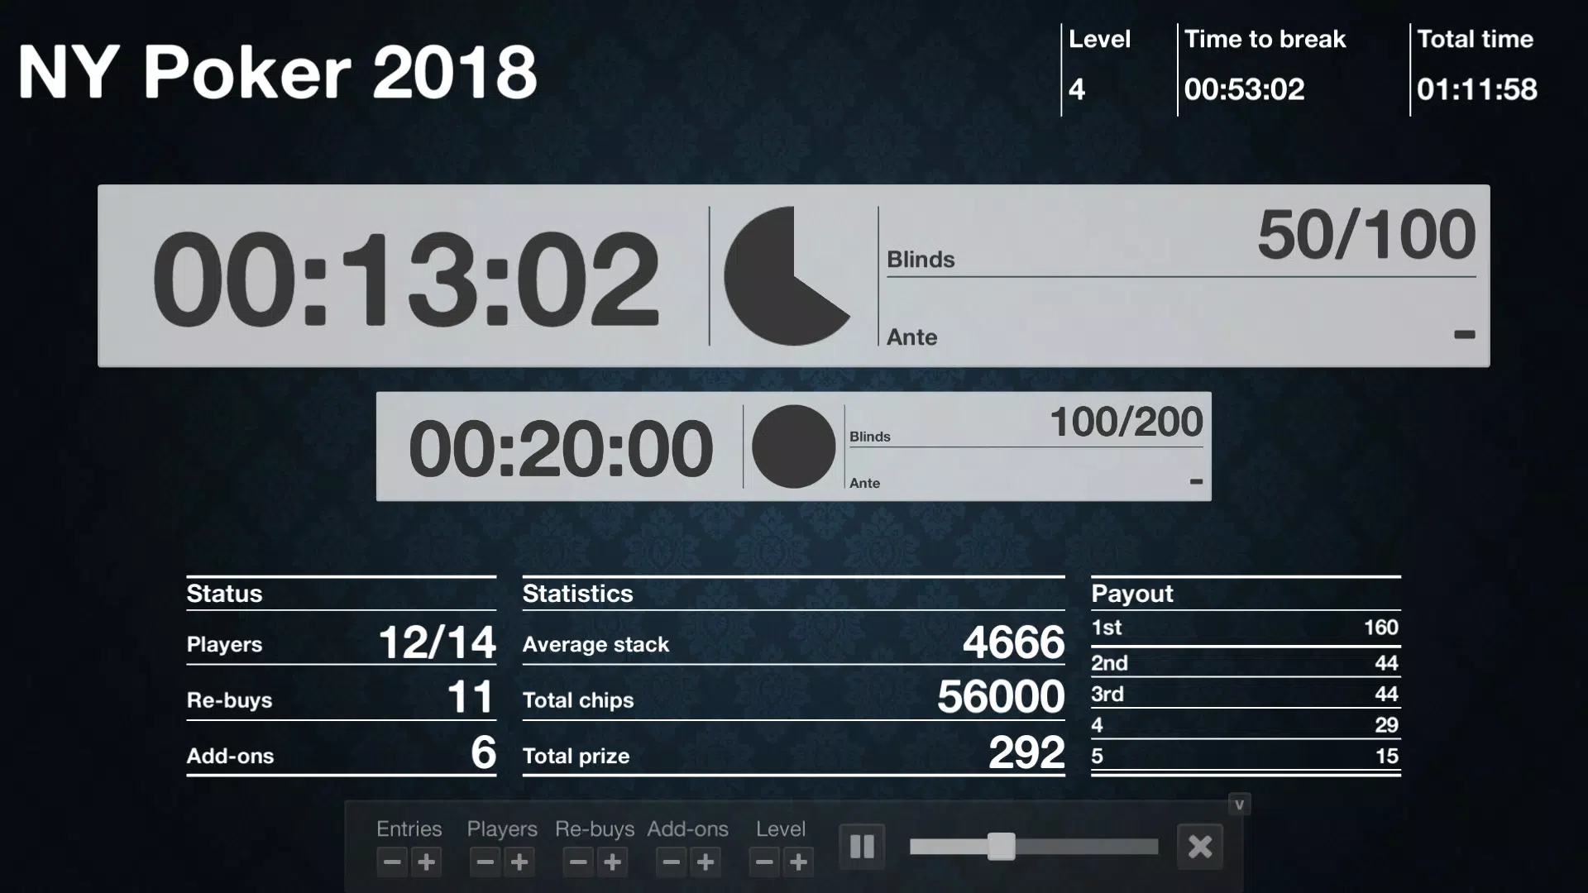
Task: Expand the Status section details
Action: 223,592
